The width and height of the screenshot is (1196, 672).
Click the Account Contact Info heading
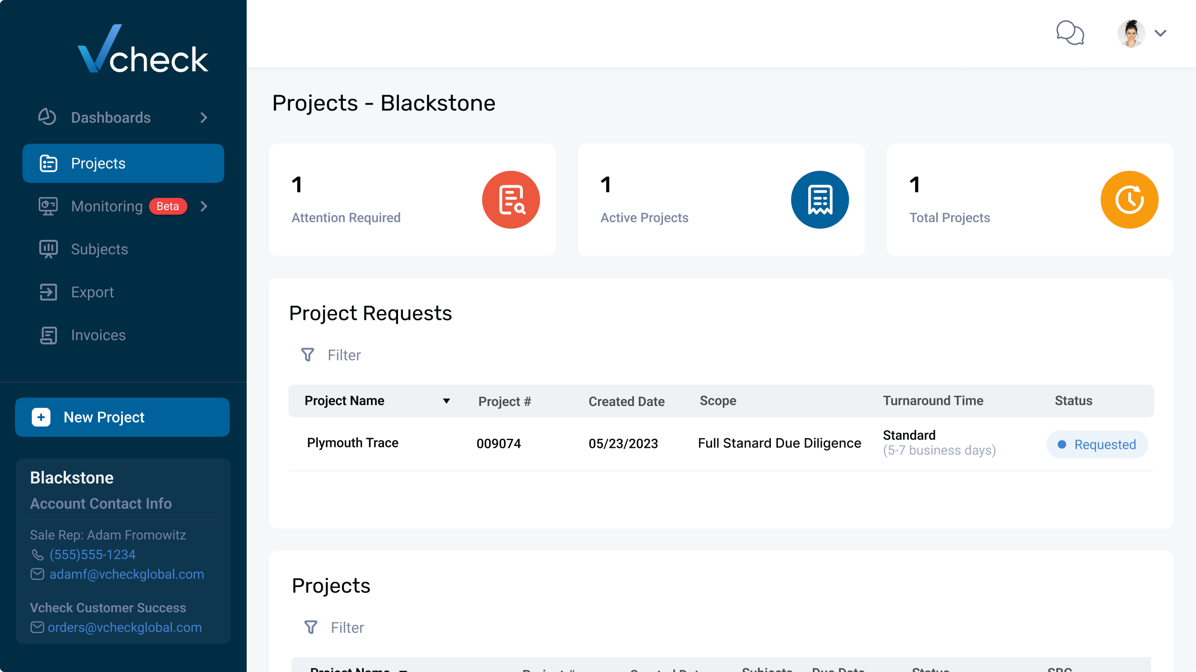(101, 504)
